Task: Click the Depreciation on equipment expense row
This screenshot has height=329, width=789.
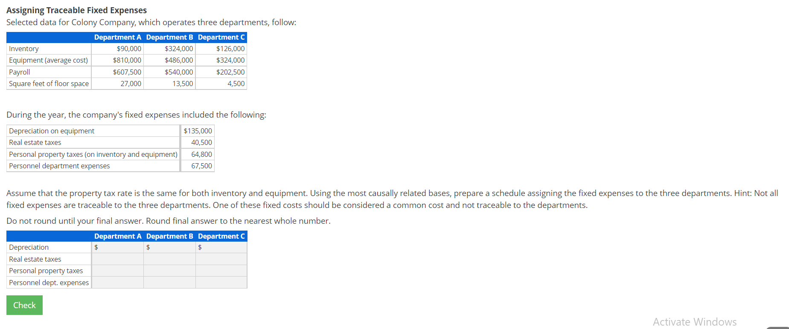Action: pyautogui.click(x=52, y=130)
